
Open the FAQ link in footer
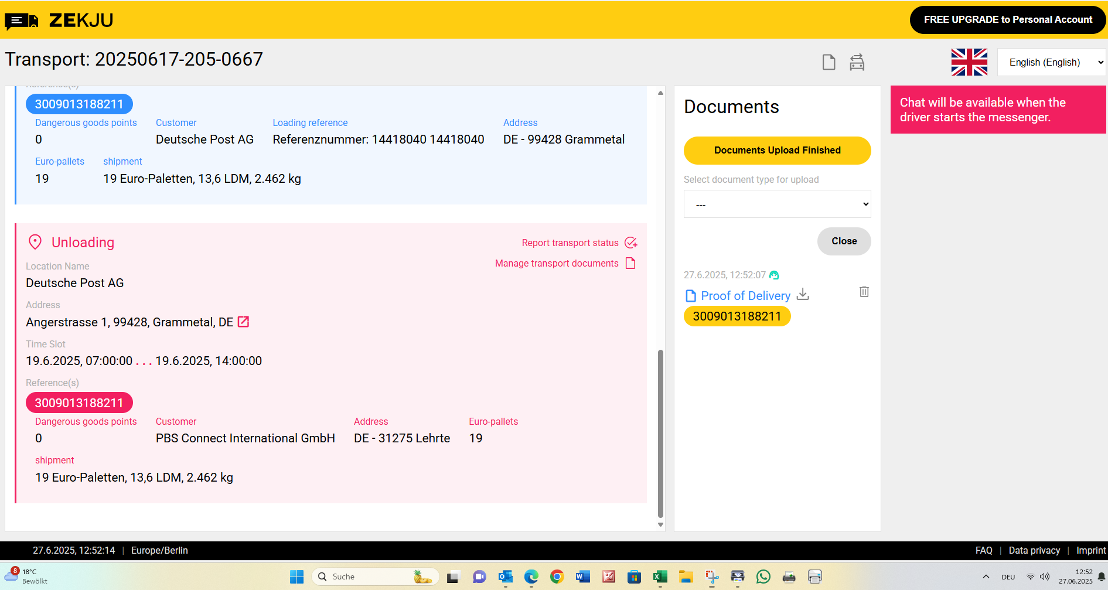pyautogui.click(x=984, y=551)
